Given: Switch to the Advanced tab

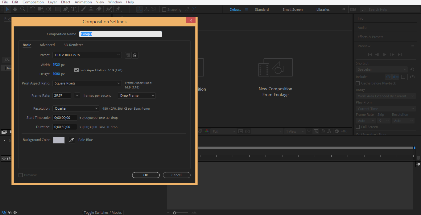Looking at the screenshot, I should click(x=47, y=45).
